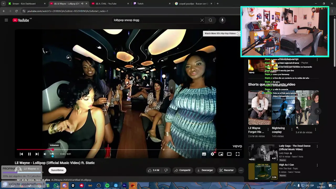Screen dimensions: 336x189
Task: Open the Lil Wayne channel name
Action: (x=30, y=169)
